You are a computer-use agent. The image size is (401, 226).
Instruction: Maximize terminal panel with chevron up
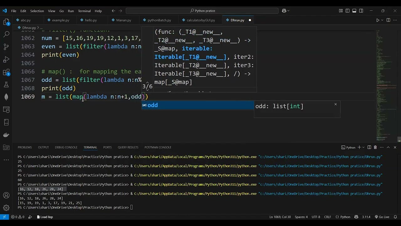tap(388, 147)
